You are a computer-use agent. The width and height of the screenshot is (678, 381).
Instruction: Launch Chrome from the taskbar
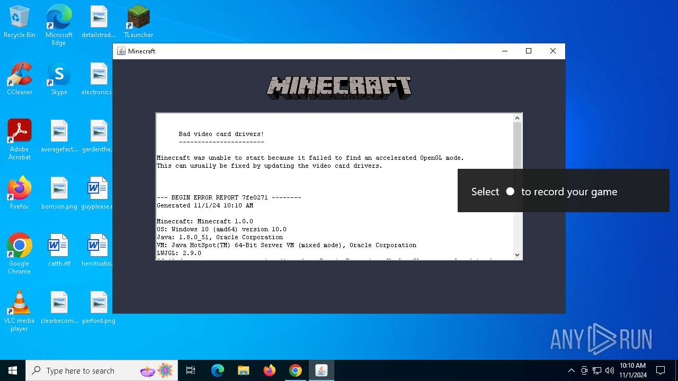coord(295,370)
